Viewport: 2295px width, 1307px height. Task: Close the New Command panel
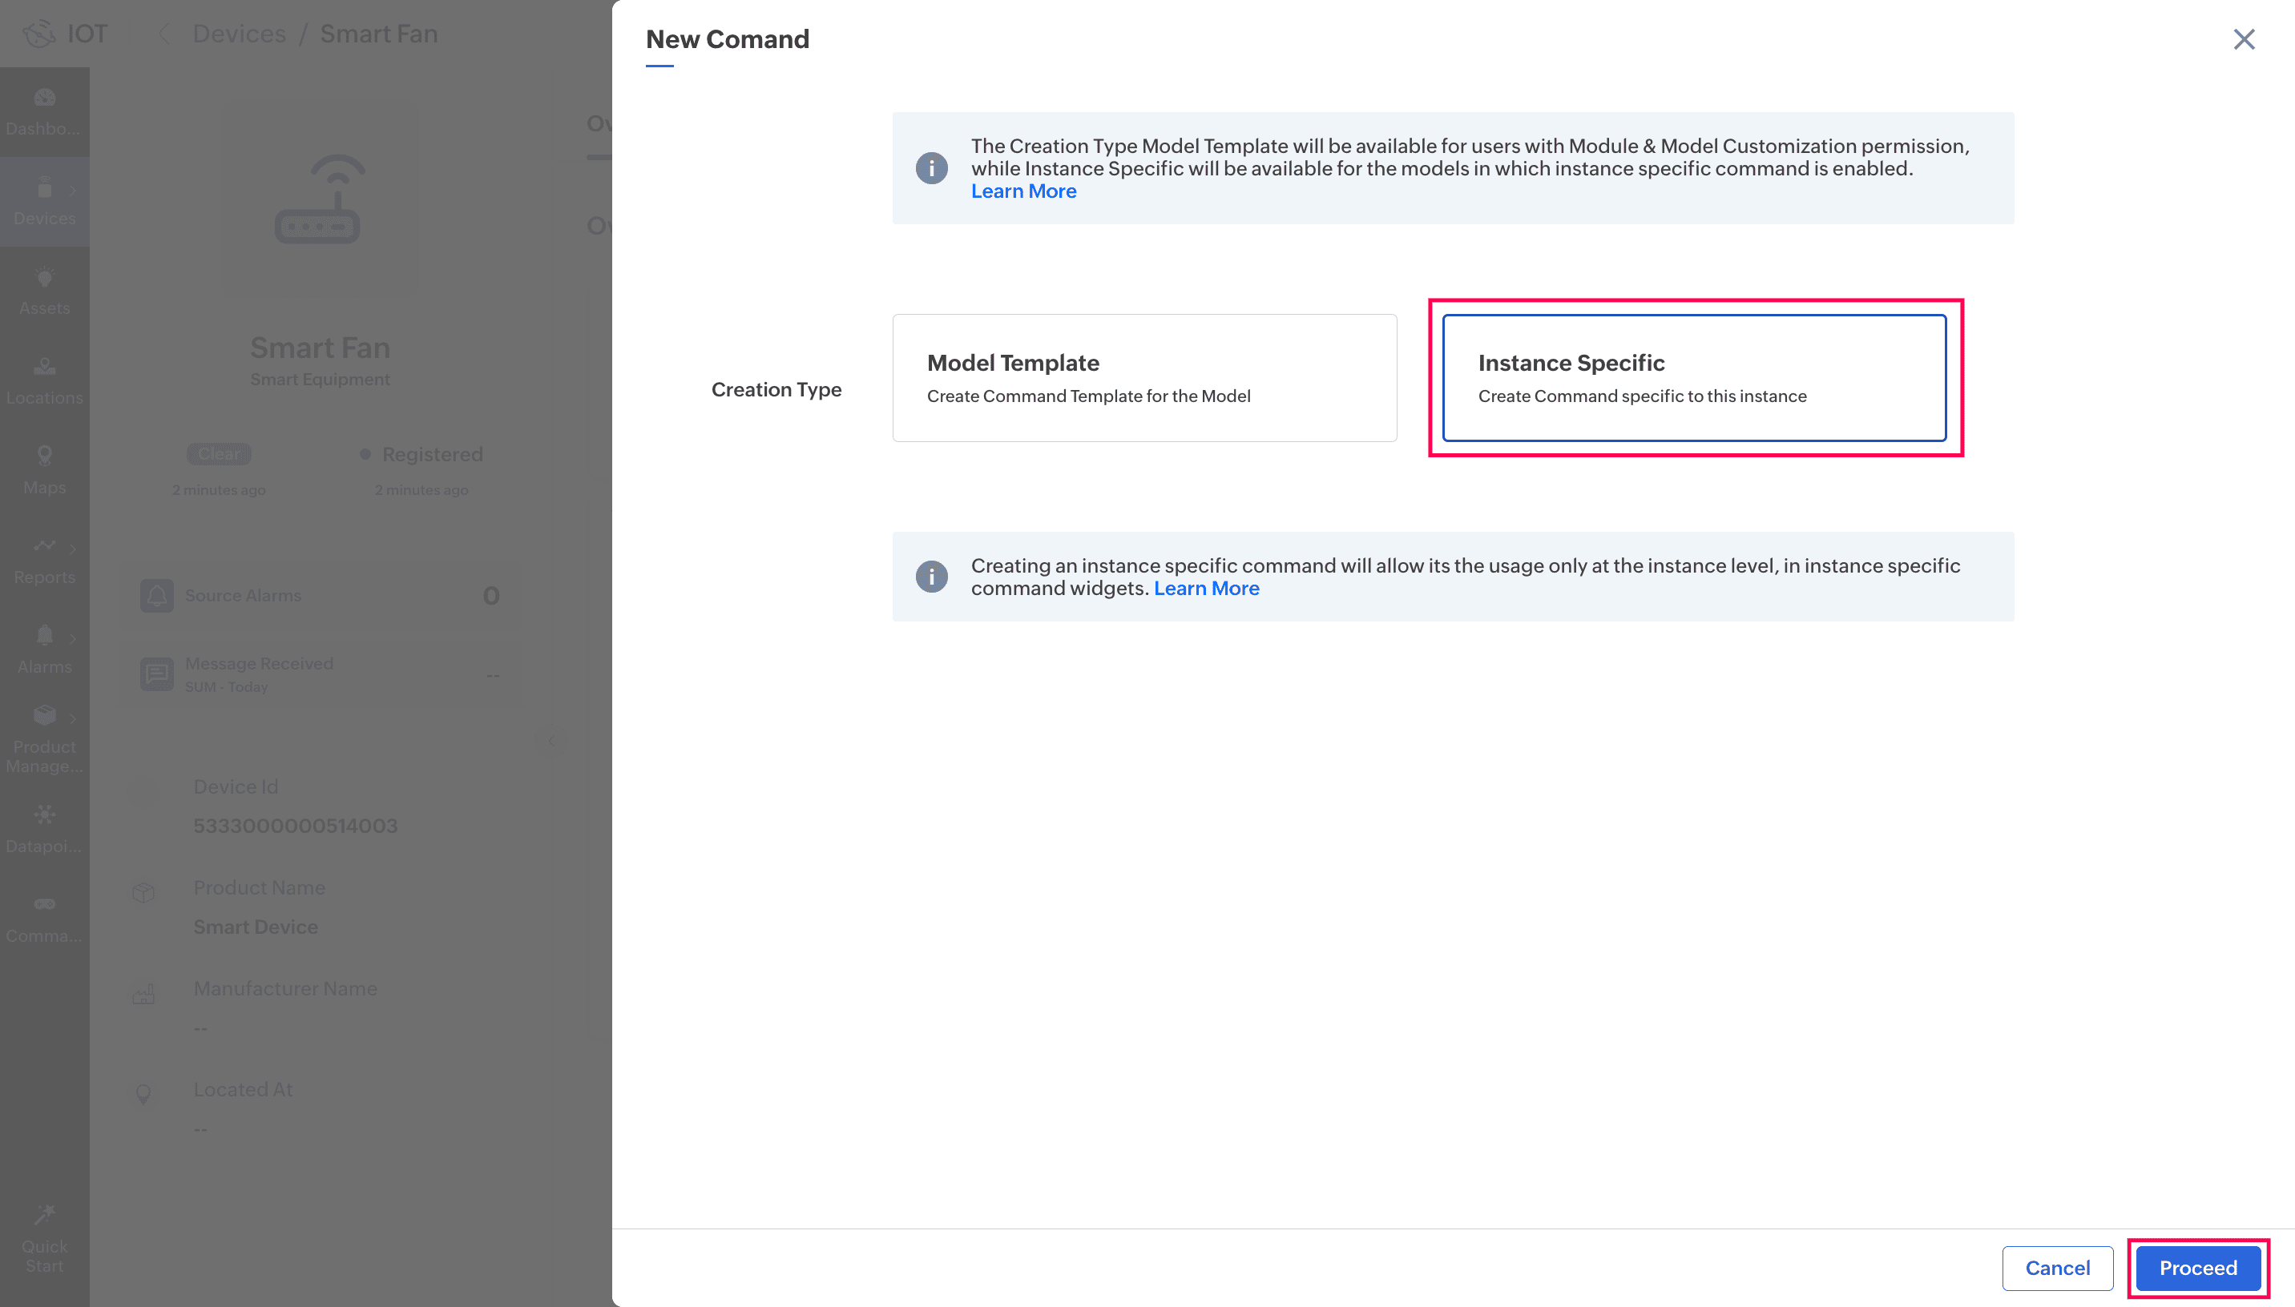[2243, 39]
